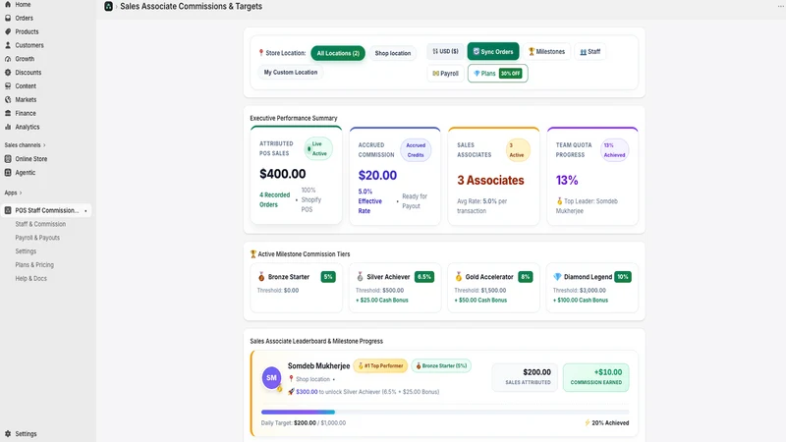Image resolution: width=786 pixels, height=442 pixels.
Task: Click the 3 Associates text
Action: pos(490,181)
